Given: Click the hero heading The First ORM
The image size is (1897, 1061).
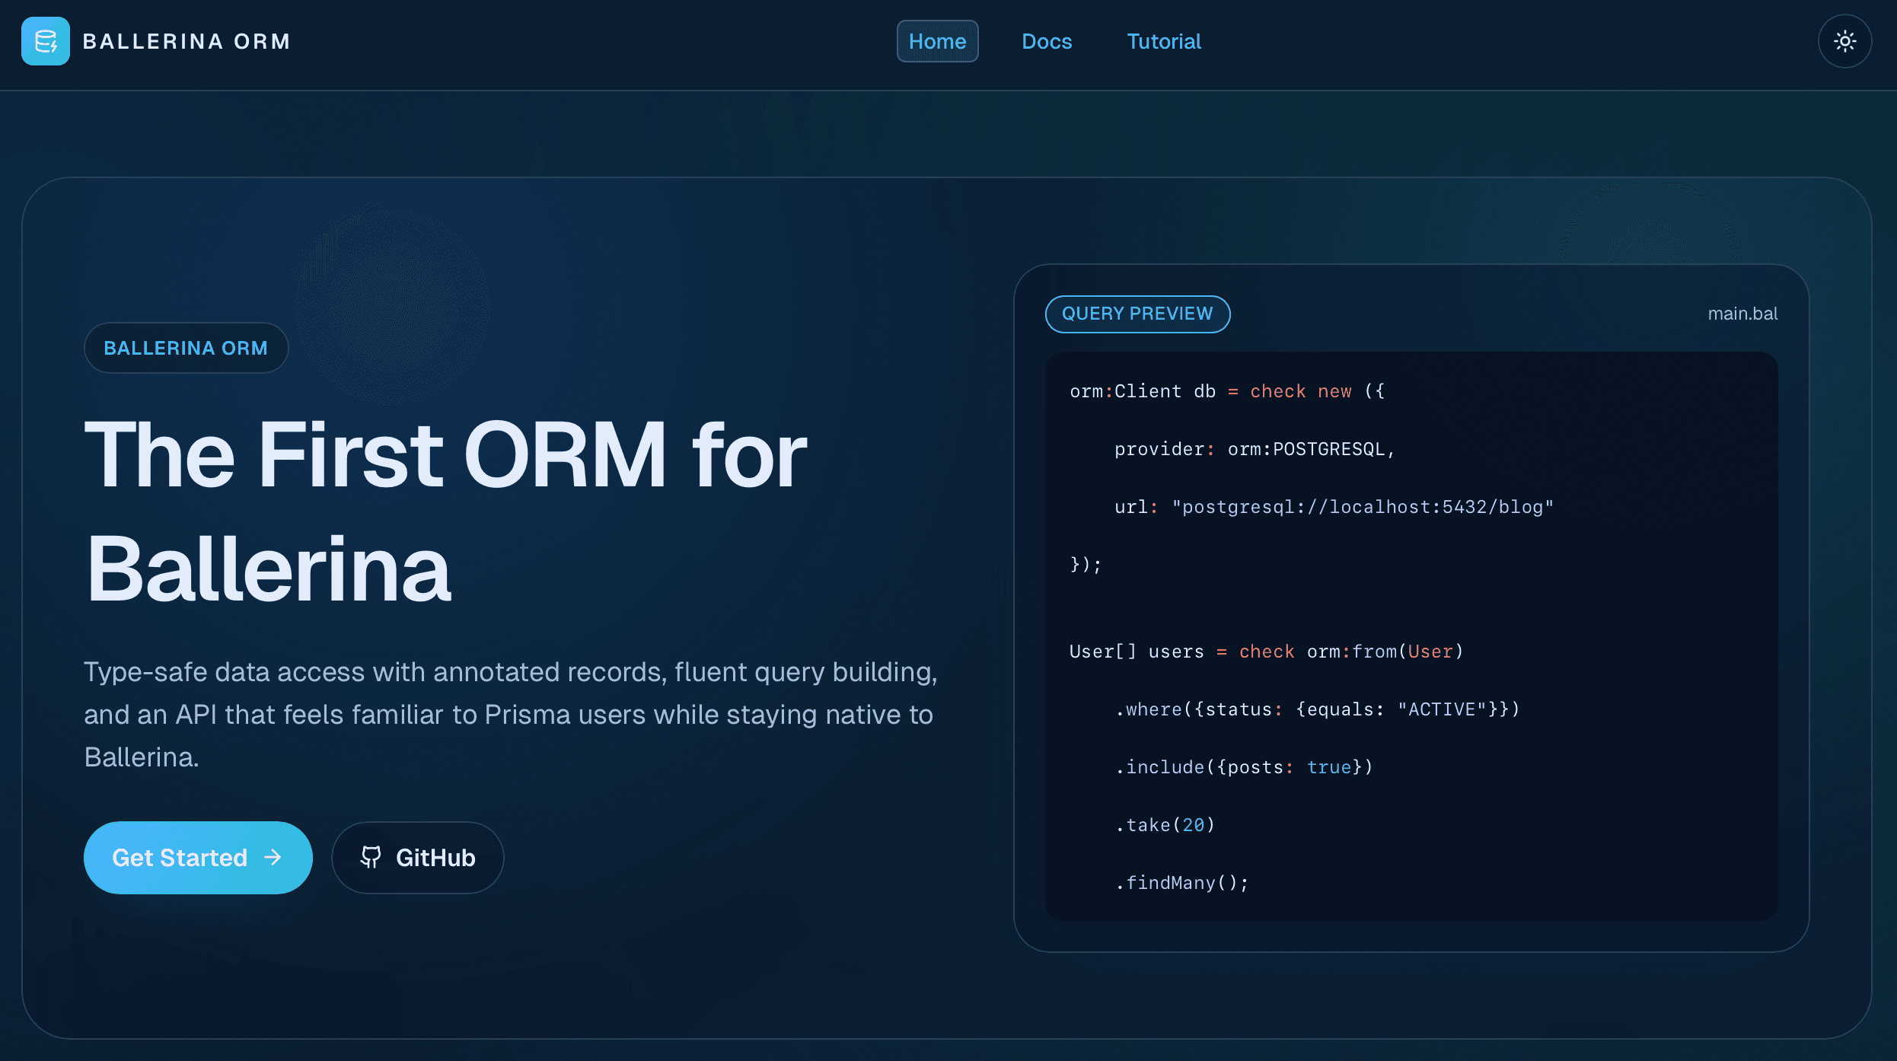Looking at the screenshot, I should coord(445,511).
